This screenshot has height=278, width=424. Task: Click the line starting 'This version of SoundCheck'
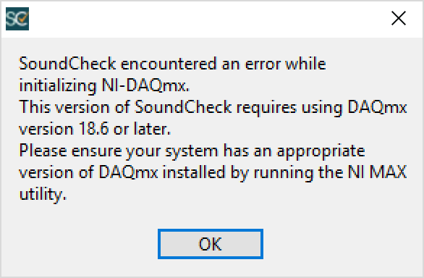(213, 107)
